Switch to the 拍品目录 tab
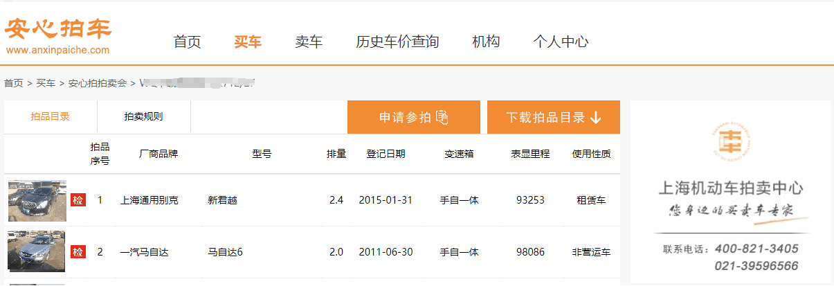The width and height of the screenshot is (834, 286). point(51,116)
